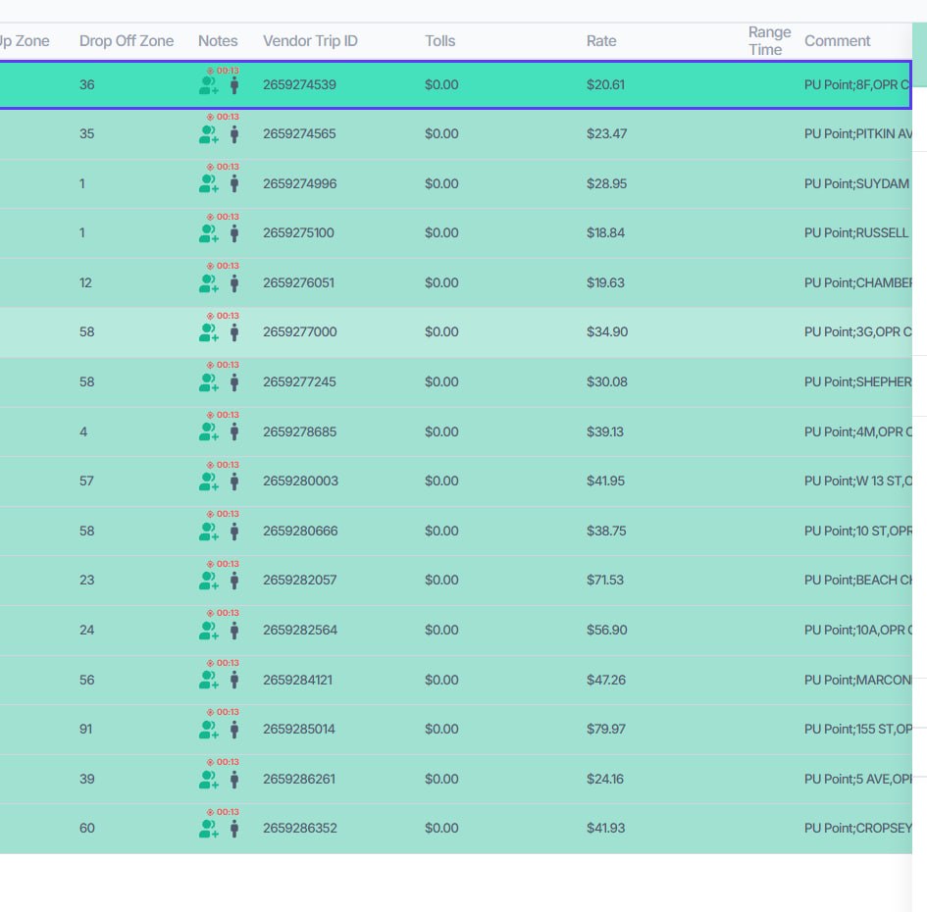Click add-passenger icon for trip 2659284121
This screenshot has height=912, width=927.
(208, 681)
